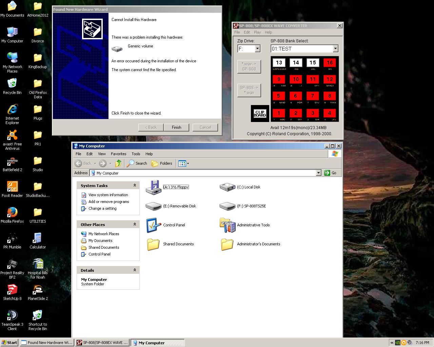Click the SP-808 -> *.wav button
434x347 pixels.
click(x=249, y=90)
